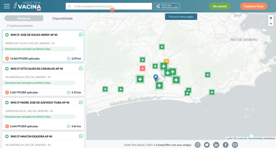This screenshot has height=151, width=276.
Task: Click WhatsApp icon on Jose de Souza Herdy card
Action: click(x=81, y=34)
